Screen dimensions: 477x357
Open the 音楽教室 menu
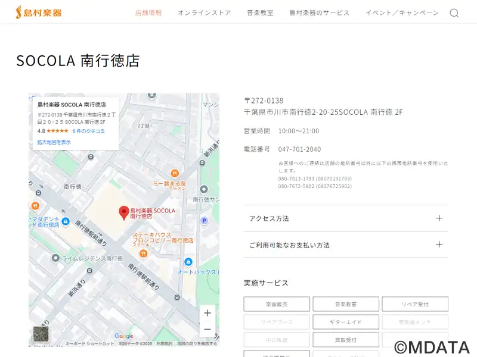(x=260, y=12)
